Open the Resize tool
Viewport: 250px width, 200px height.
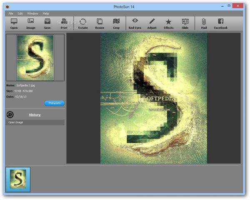tap(100, 23)
